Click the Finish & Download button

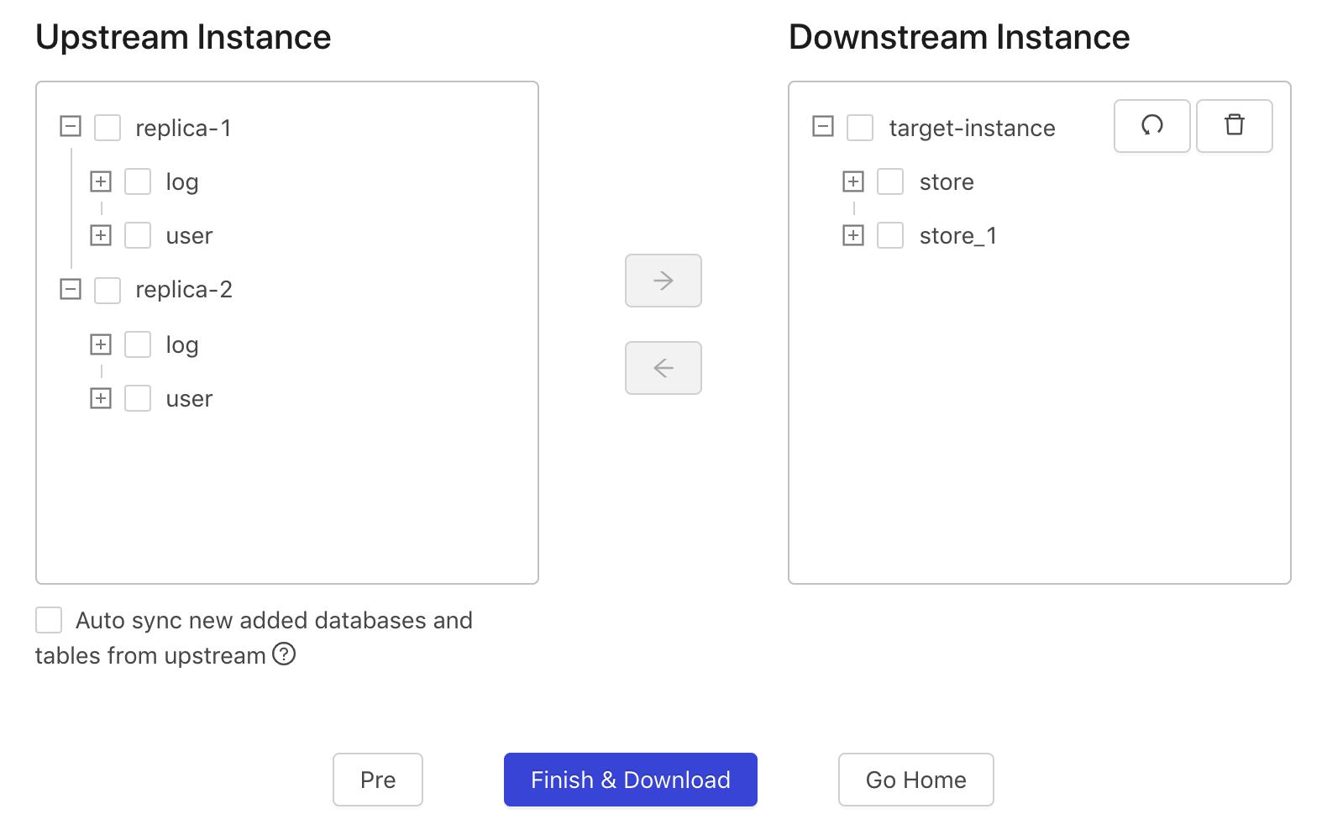631,780
